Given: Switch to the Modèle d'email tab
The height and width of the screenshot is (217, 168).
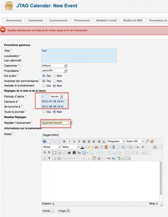Looking at the screenshot, I should [x=107, y=20].
